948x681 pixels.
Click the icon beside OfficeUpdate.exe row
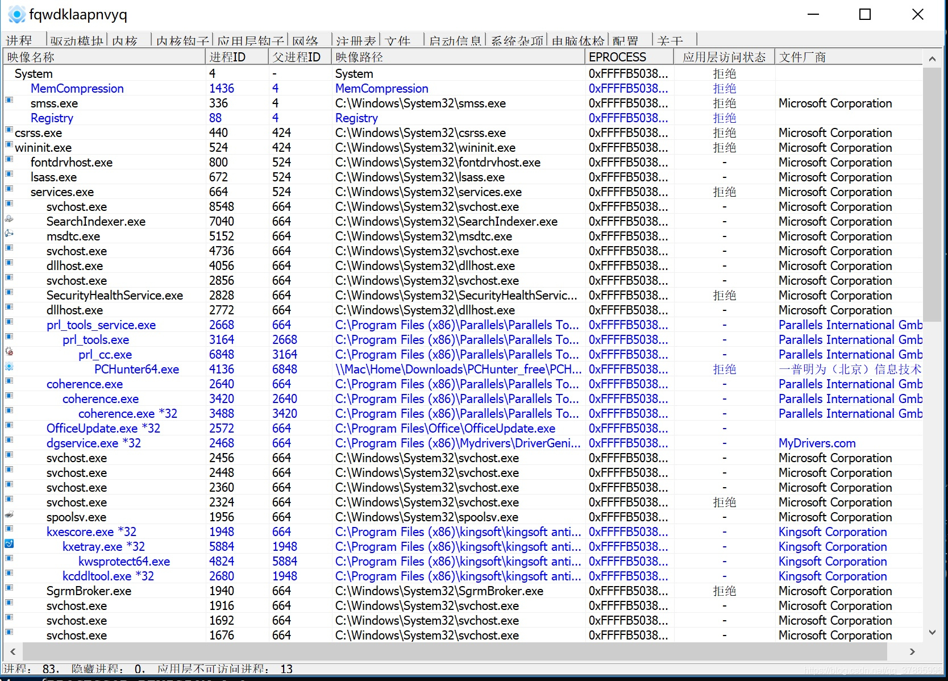click(x=9, y=425)
